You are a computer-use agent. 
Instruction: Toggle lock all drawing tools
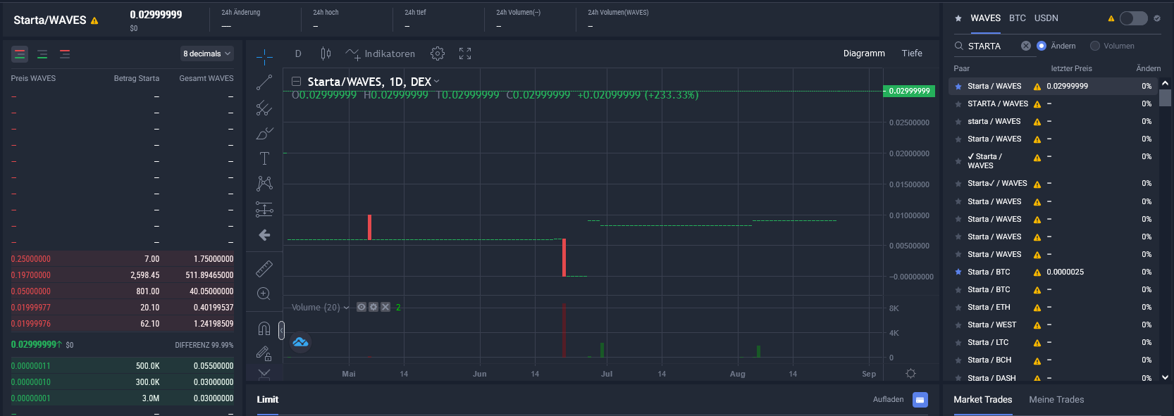(x=264, y=353)
